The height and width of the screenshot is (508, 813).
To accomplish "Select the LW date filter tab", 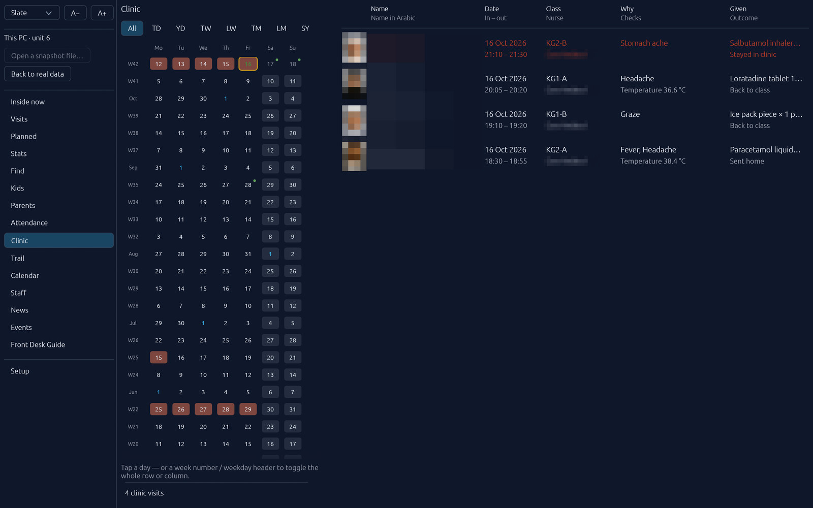I will [x=231, y=28].
